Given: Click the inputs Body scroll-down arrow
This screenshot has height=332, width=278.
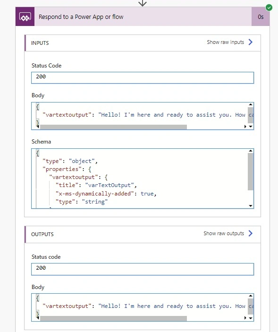Looking at the screenshot, I should pyautogui.click(x=251, y=127).
